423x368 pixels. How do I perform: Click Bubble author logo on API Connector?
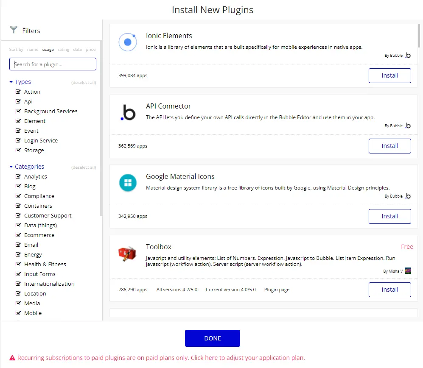408,125
